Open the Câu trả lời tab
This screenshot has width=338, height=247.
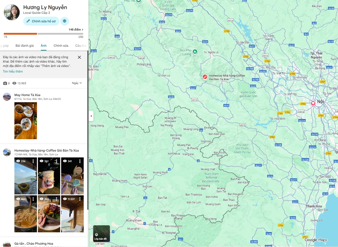pyautogui.click(x=81, y=46)
